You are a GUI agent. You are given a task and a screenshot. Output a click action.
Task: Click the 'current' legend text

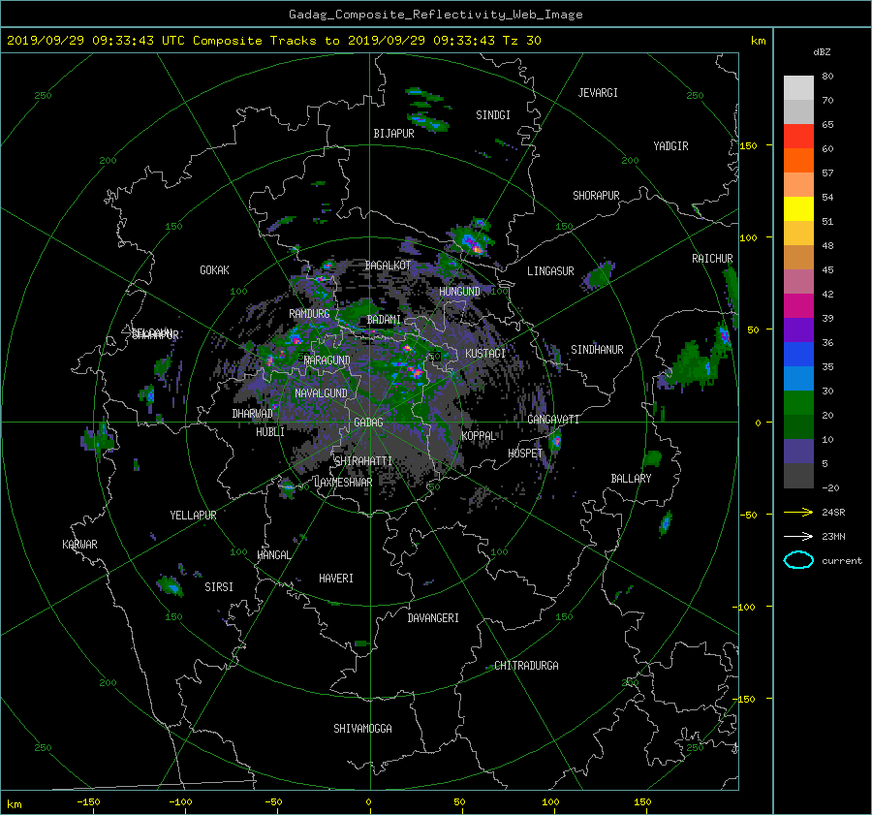[841, 561]
